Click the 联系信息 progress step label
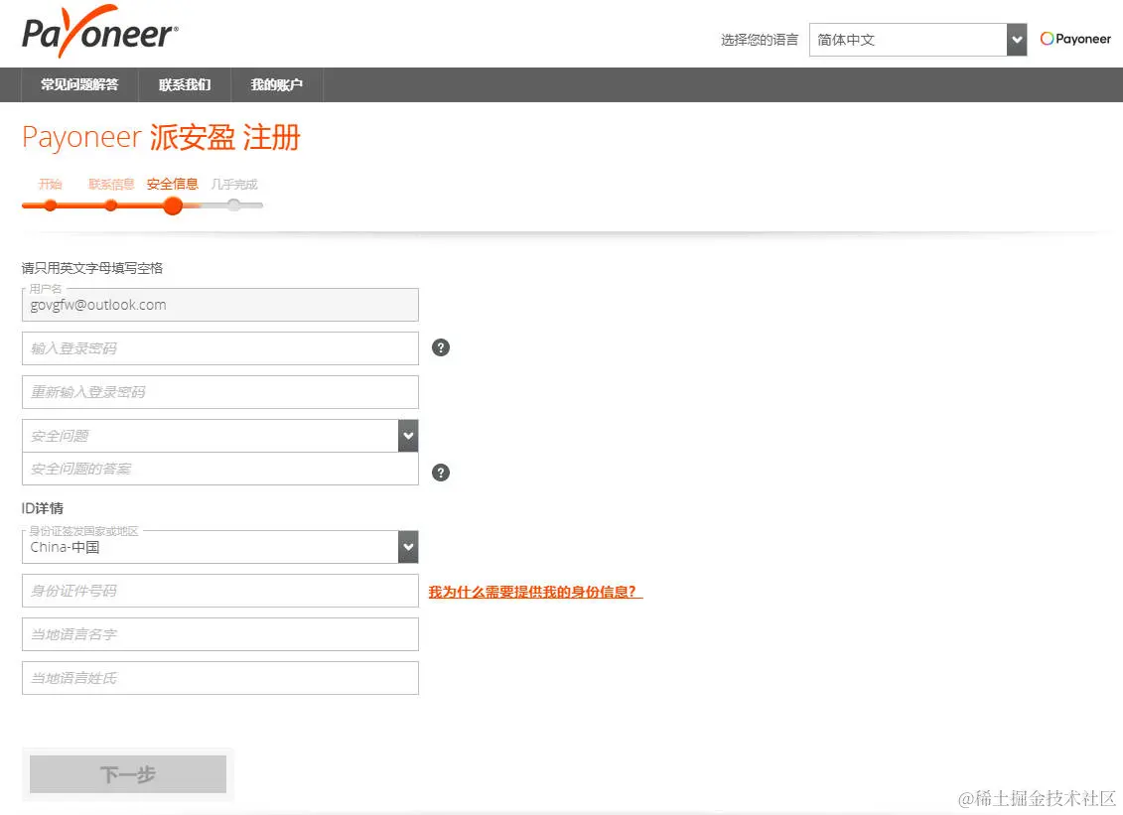1123x815 pixels. [110, 184]
